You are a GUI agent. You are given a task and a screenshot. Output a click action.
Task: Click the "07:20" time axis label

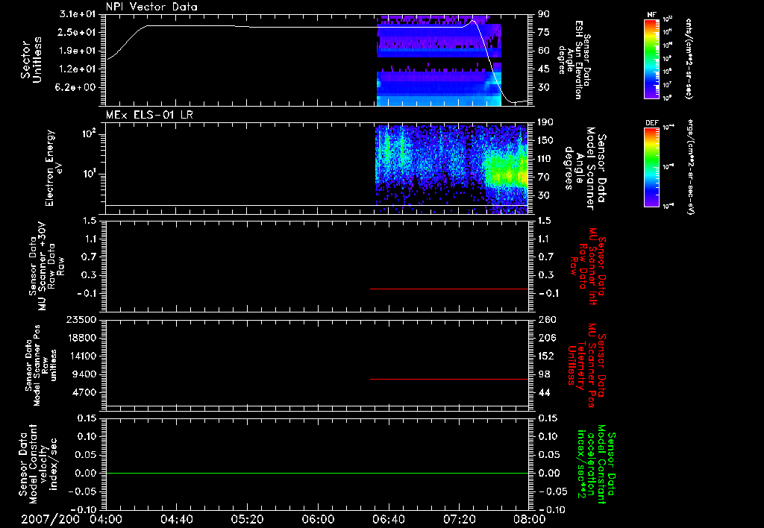click(x=459, y=519)
